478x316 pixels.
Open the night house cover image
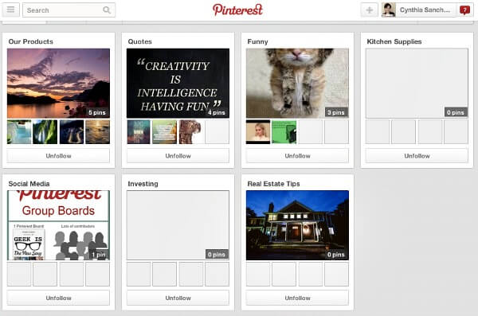297,225
